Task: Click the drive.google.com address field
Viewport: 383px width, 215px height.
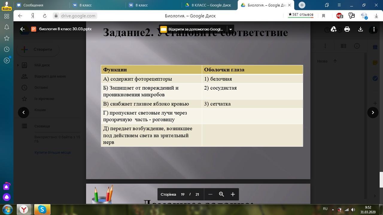Action: tap(78, 16)
